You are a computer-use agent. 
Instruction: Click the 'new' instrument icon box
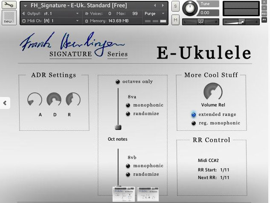click(x=9, y=18)
